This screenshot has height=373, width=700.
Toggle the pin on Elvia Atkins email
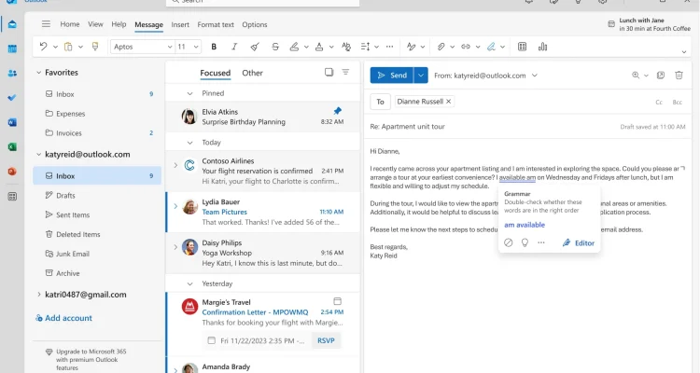pos(338,111)
